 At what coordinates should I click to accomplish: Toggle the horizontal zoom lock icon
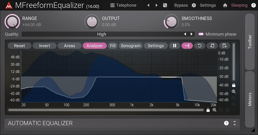point(208,110)
